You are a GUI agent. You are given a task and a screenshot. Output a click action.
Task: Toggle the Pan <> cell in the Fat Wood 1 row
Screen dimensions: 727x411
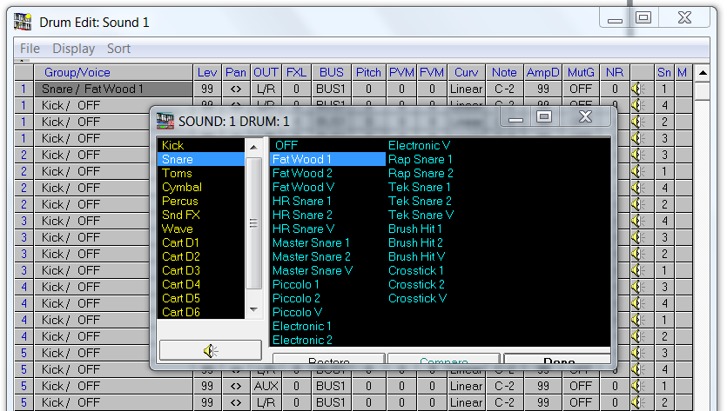[235, 89]
